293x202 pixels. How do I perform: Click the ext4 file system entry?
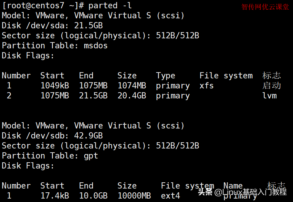(171, 195)
